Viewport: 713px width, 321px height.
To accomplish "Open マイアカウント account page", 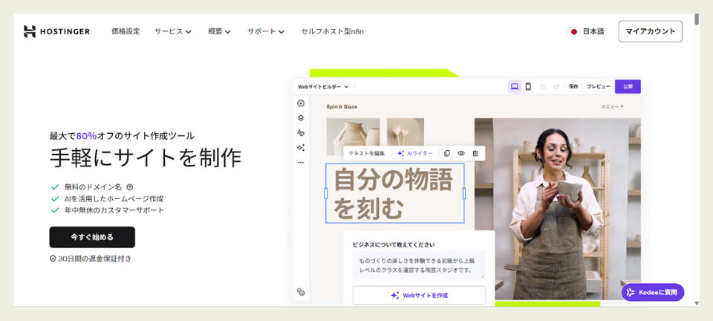I will [x=651, y=31].
